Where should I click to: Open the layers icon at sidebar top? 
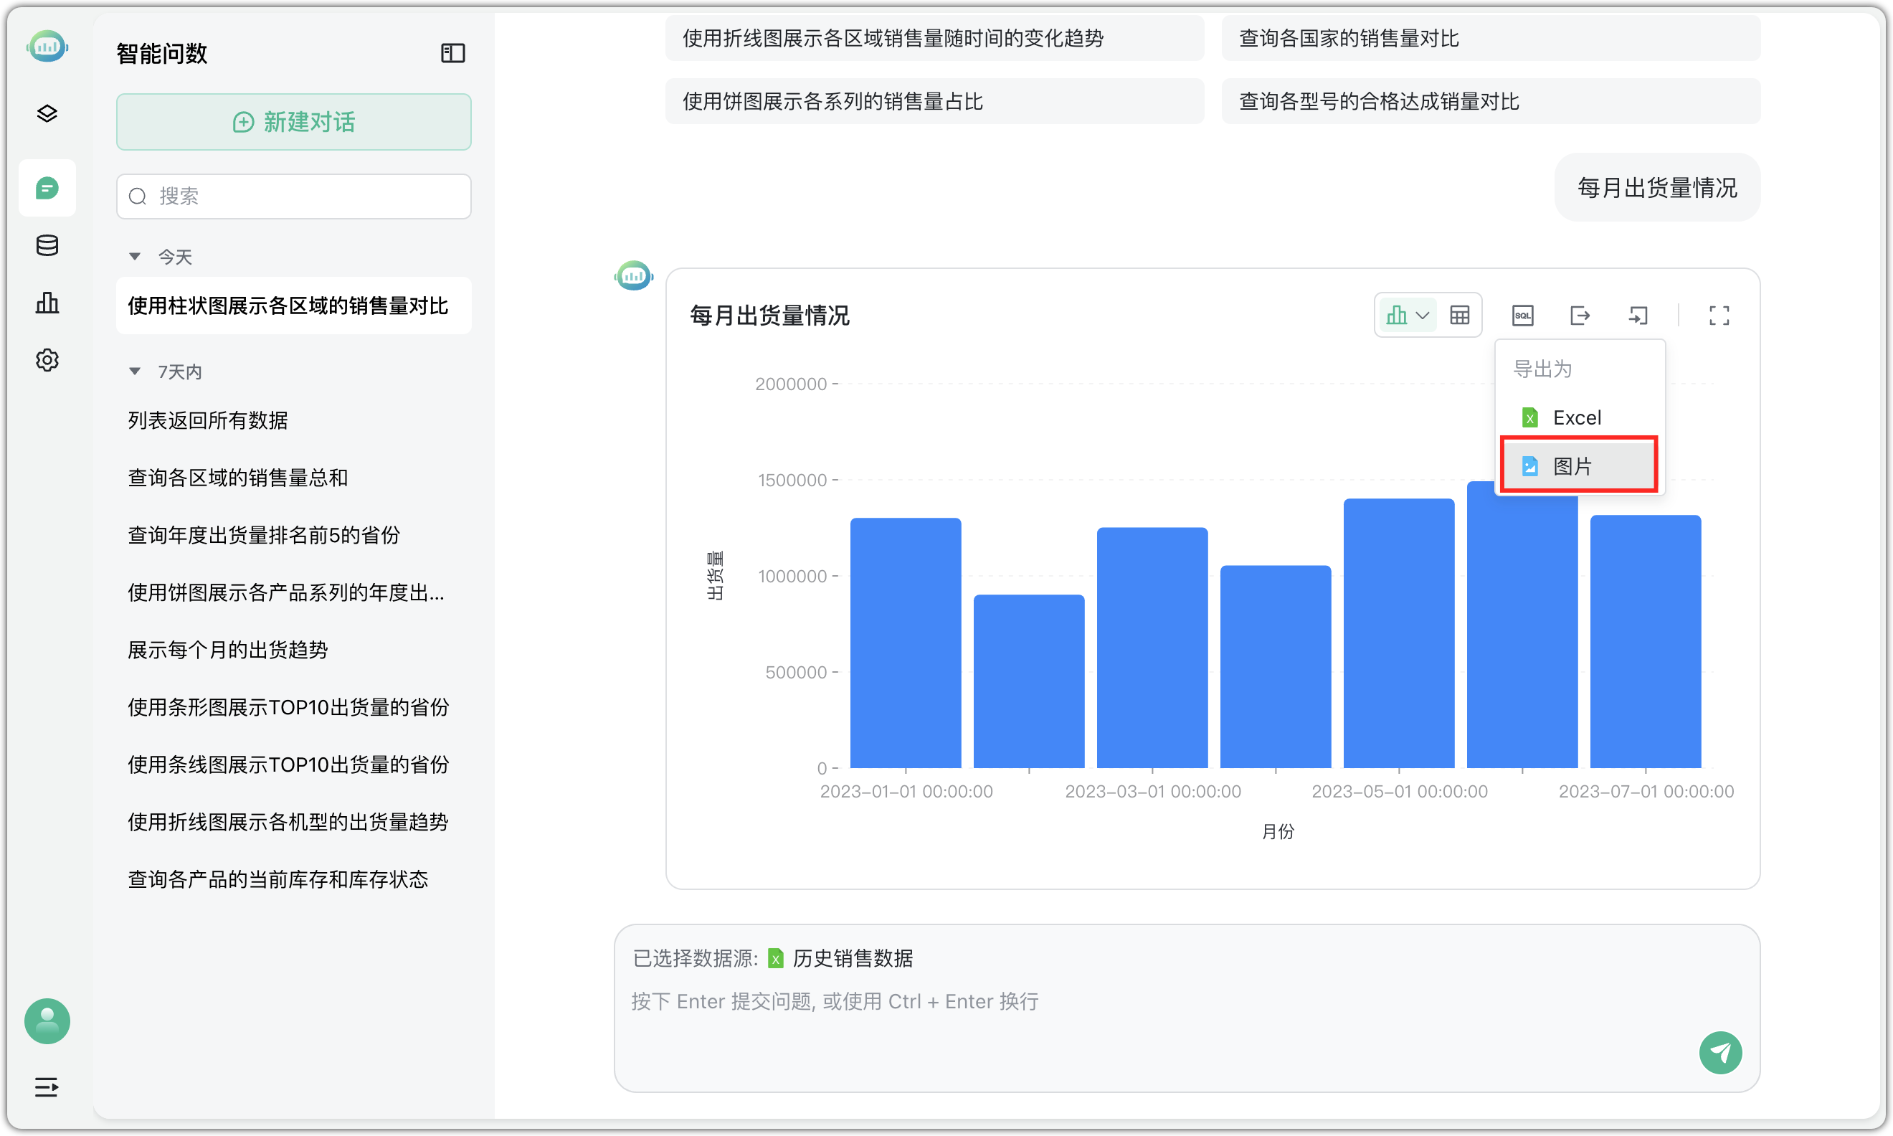47,113
